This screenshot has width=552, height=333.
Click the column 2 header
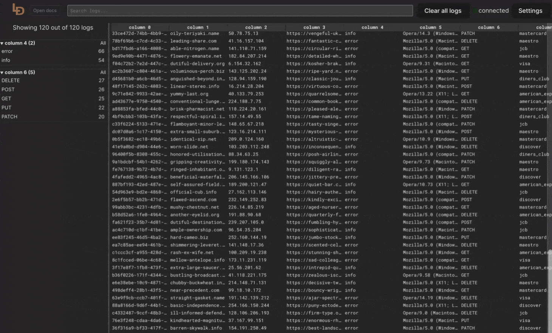256,27
